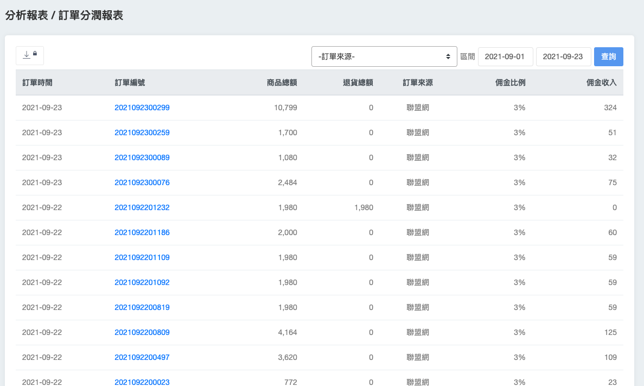Select the page title 分析報表 / 訂單分潤報表
Viewport: 644px width, 386px height.
tap(64, 16)
